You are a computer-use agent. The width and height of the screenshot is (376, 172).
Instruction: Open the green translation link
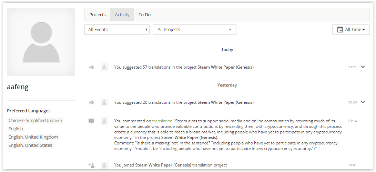(162, 121)
